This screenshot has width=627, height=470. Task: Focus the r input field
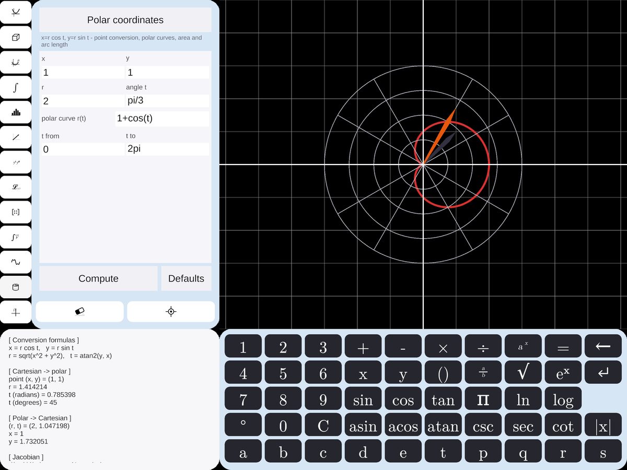coord(82,101)
